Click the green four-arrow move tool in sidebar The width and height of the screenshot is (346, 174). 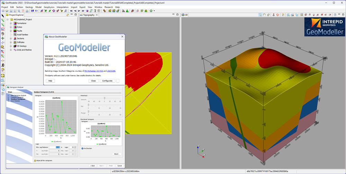(x=3, y=38)
